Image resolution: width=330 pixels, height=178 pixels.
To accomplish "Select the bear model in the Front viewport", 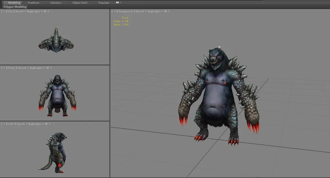I will (x=57, y=95).
